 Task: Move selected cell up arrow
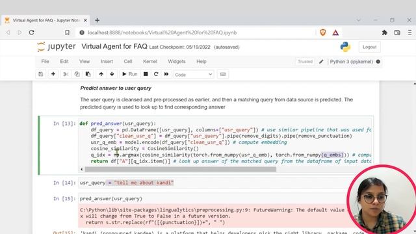[101, 74]
